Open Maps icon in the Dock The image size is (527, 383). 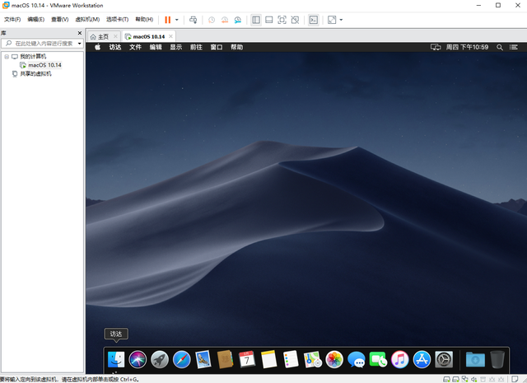click(x=313, y=359)
